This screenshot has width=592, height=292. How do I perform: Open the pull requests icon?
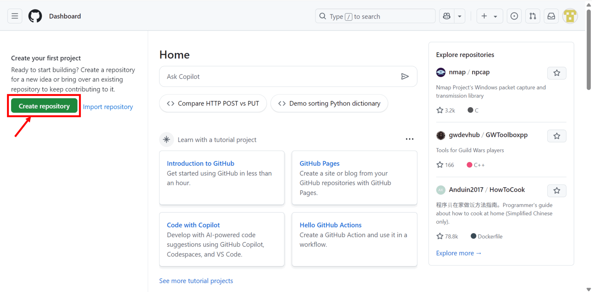pyautogui.click(x=533, y=16)
